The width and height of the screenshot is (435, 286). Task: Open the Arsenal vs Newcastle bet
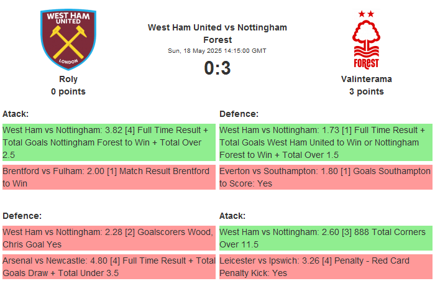[x=108, y=267]
